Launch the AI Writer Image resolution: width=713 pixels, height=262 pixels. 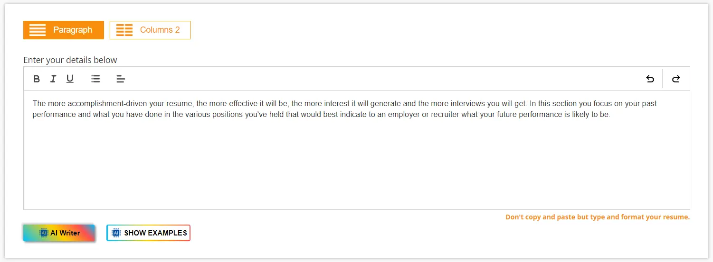[x=65, y=233]
